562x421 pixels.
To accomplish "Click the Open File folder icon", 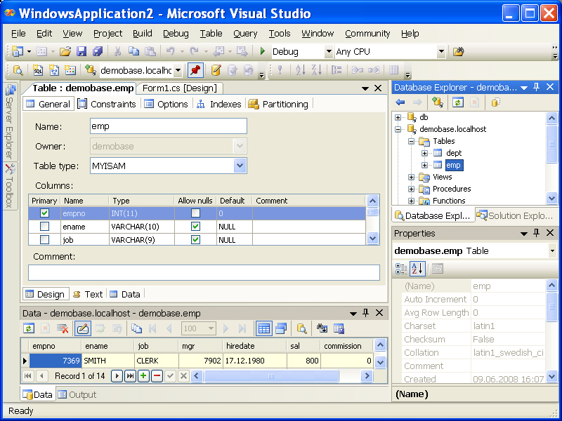I will (65, 51).
